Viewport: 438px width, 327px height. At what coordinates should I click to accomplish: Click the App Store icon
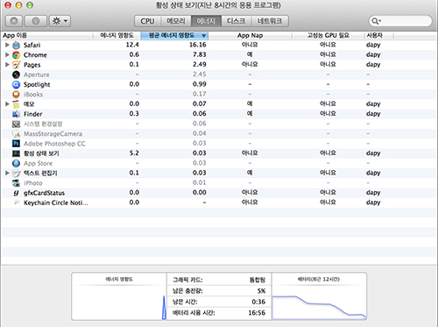[17, 163]
